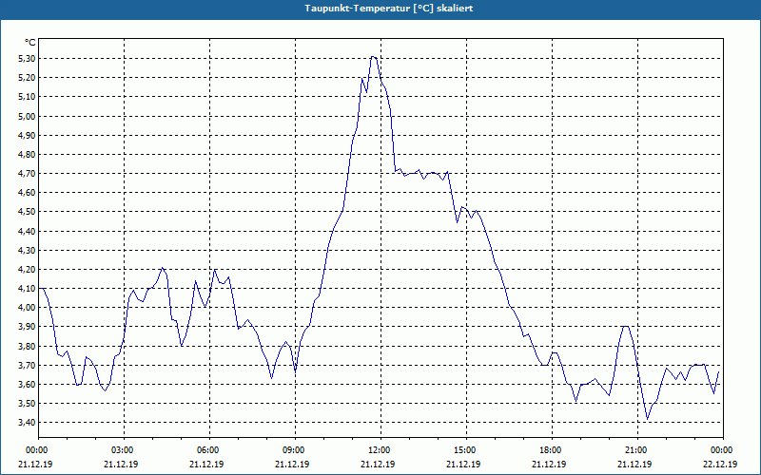Viewport: 761px width, 475px height.
Task: Click the 12:00 time label
Action: tap(380, 450)
